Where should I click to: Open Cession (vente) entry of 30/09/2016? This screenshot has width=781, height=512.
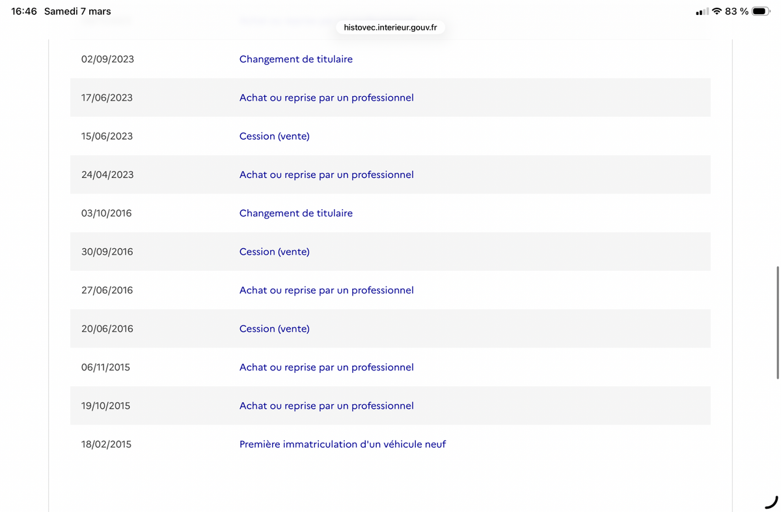coord(275,251)
